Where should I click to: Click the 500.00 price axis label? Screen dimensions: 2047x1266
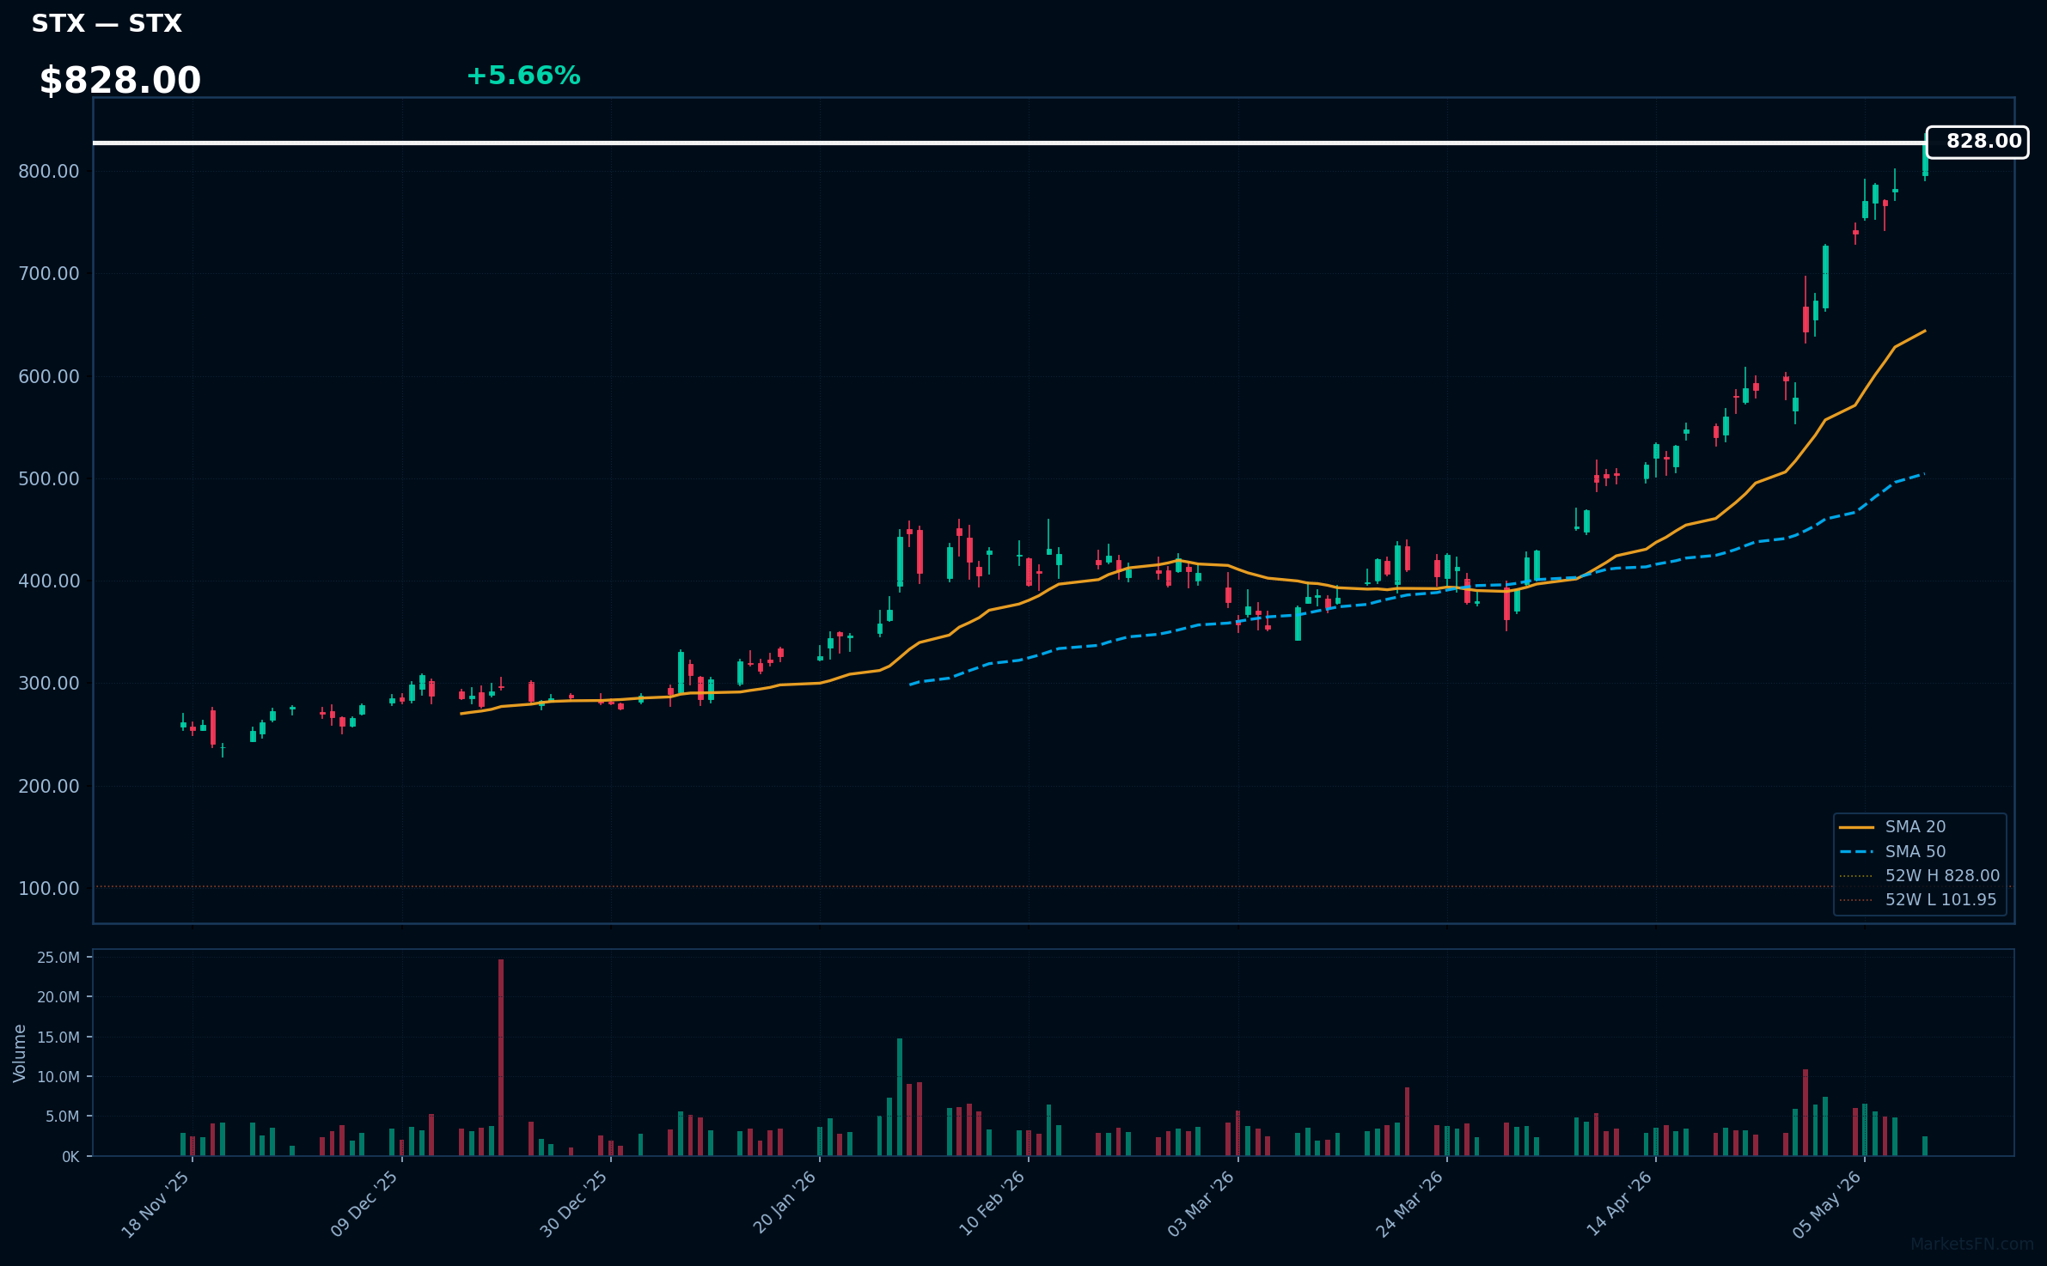click(x=49, y=478)
